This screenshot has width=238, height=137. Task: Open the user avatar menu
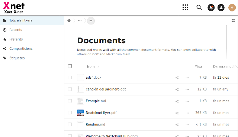(232, 7)
